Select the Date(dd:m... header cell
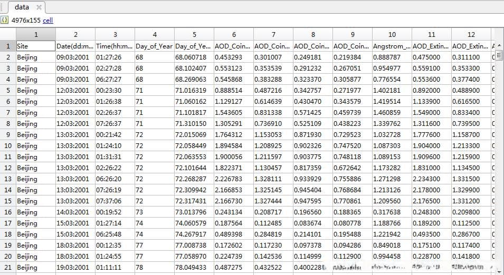The image size is (504, 275). (75, 46)
